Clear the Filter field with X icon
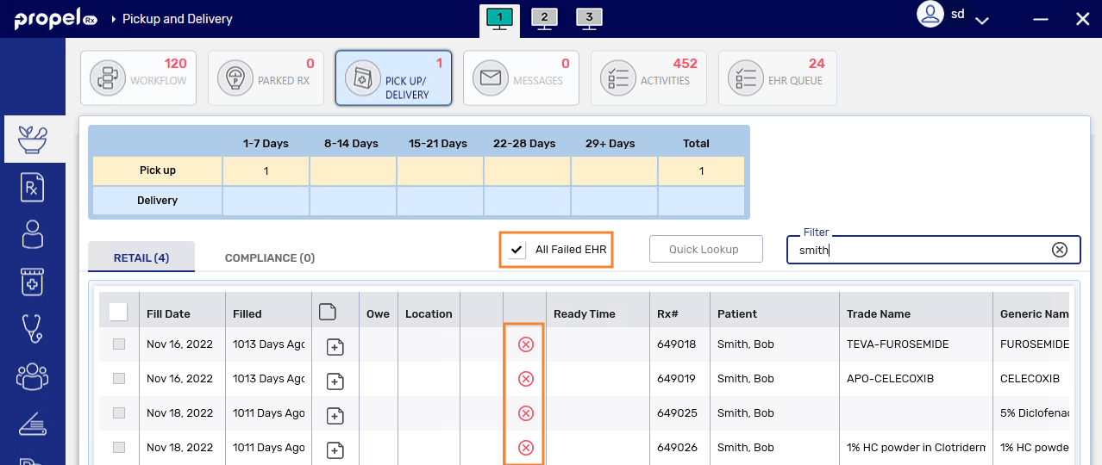1102x465 pixels. (1060, 250)
